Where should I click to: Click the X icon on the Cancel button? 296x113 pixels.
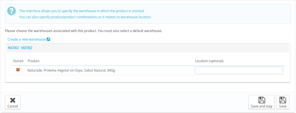[x=13, y=100]
